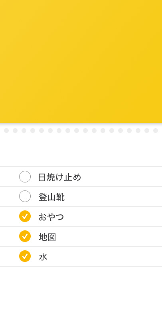Select the 登山靴 item text
The height and width of the screenshot is (321, 162).
(x=51, y=197)
